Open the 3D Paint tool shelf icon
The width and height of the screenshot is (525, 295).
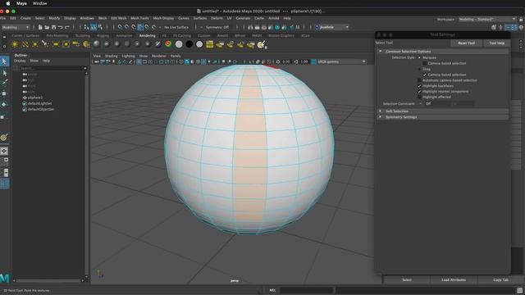tap(262, 44)
